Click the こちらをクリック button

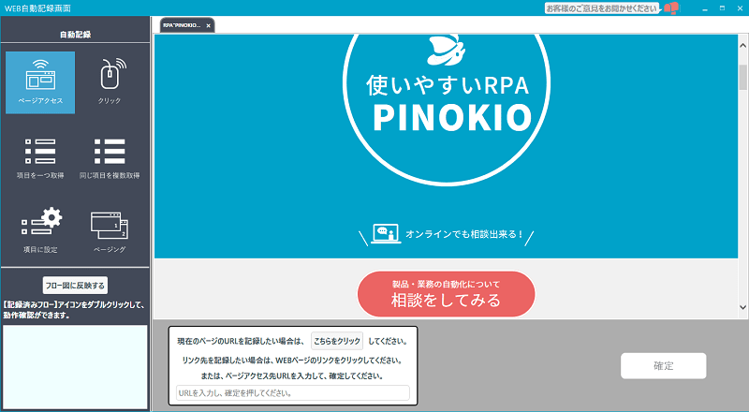tap(337, 341)
